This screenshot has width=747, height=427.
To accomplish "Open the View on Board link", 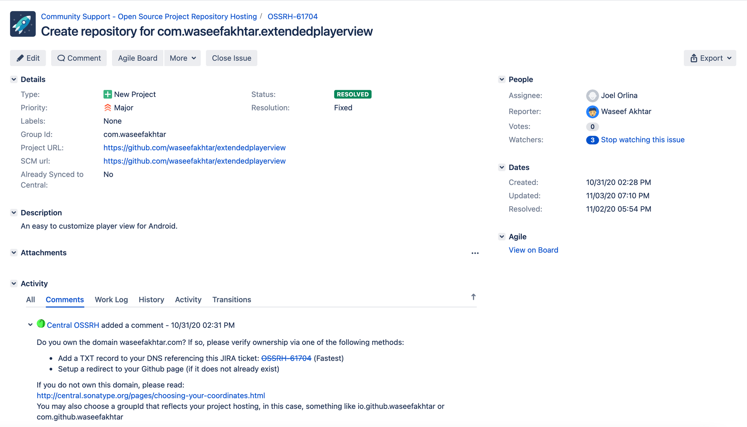I will 533,250.
